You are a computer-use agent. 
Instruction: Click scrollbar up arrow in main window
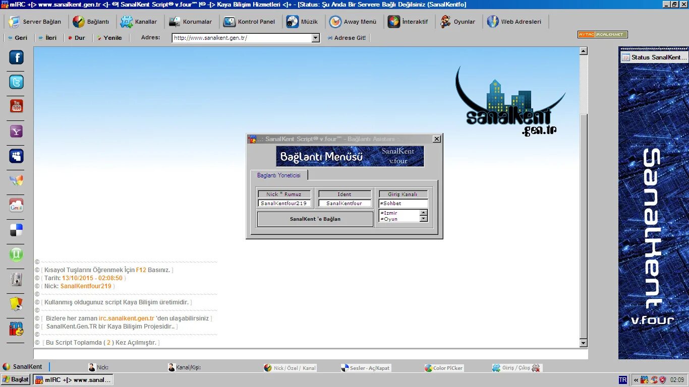pyautogui.click(x=584, y=51)
